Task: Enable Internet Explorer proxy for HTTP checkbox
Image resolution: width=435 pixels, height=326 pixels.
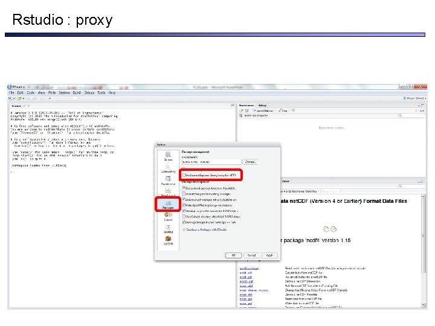Action: (x=184, y=175)
